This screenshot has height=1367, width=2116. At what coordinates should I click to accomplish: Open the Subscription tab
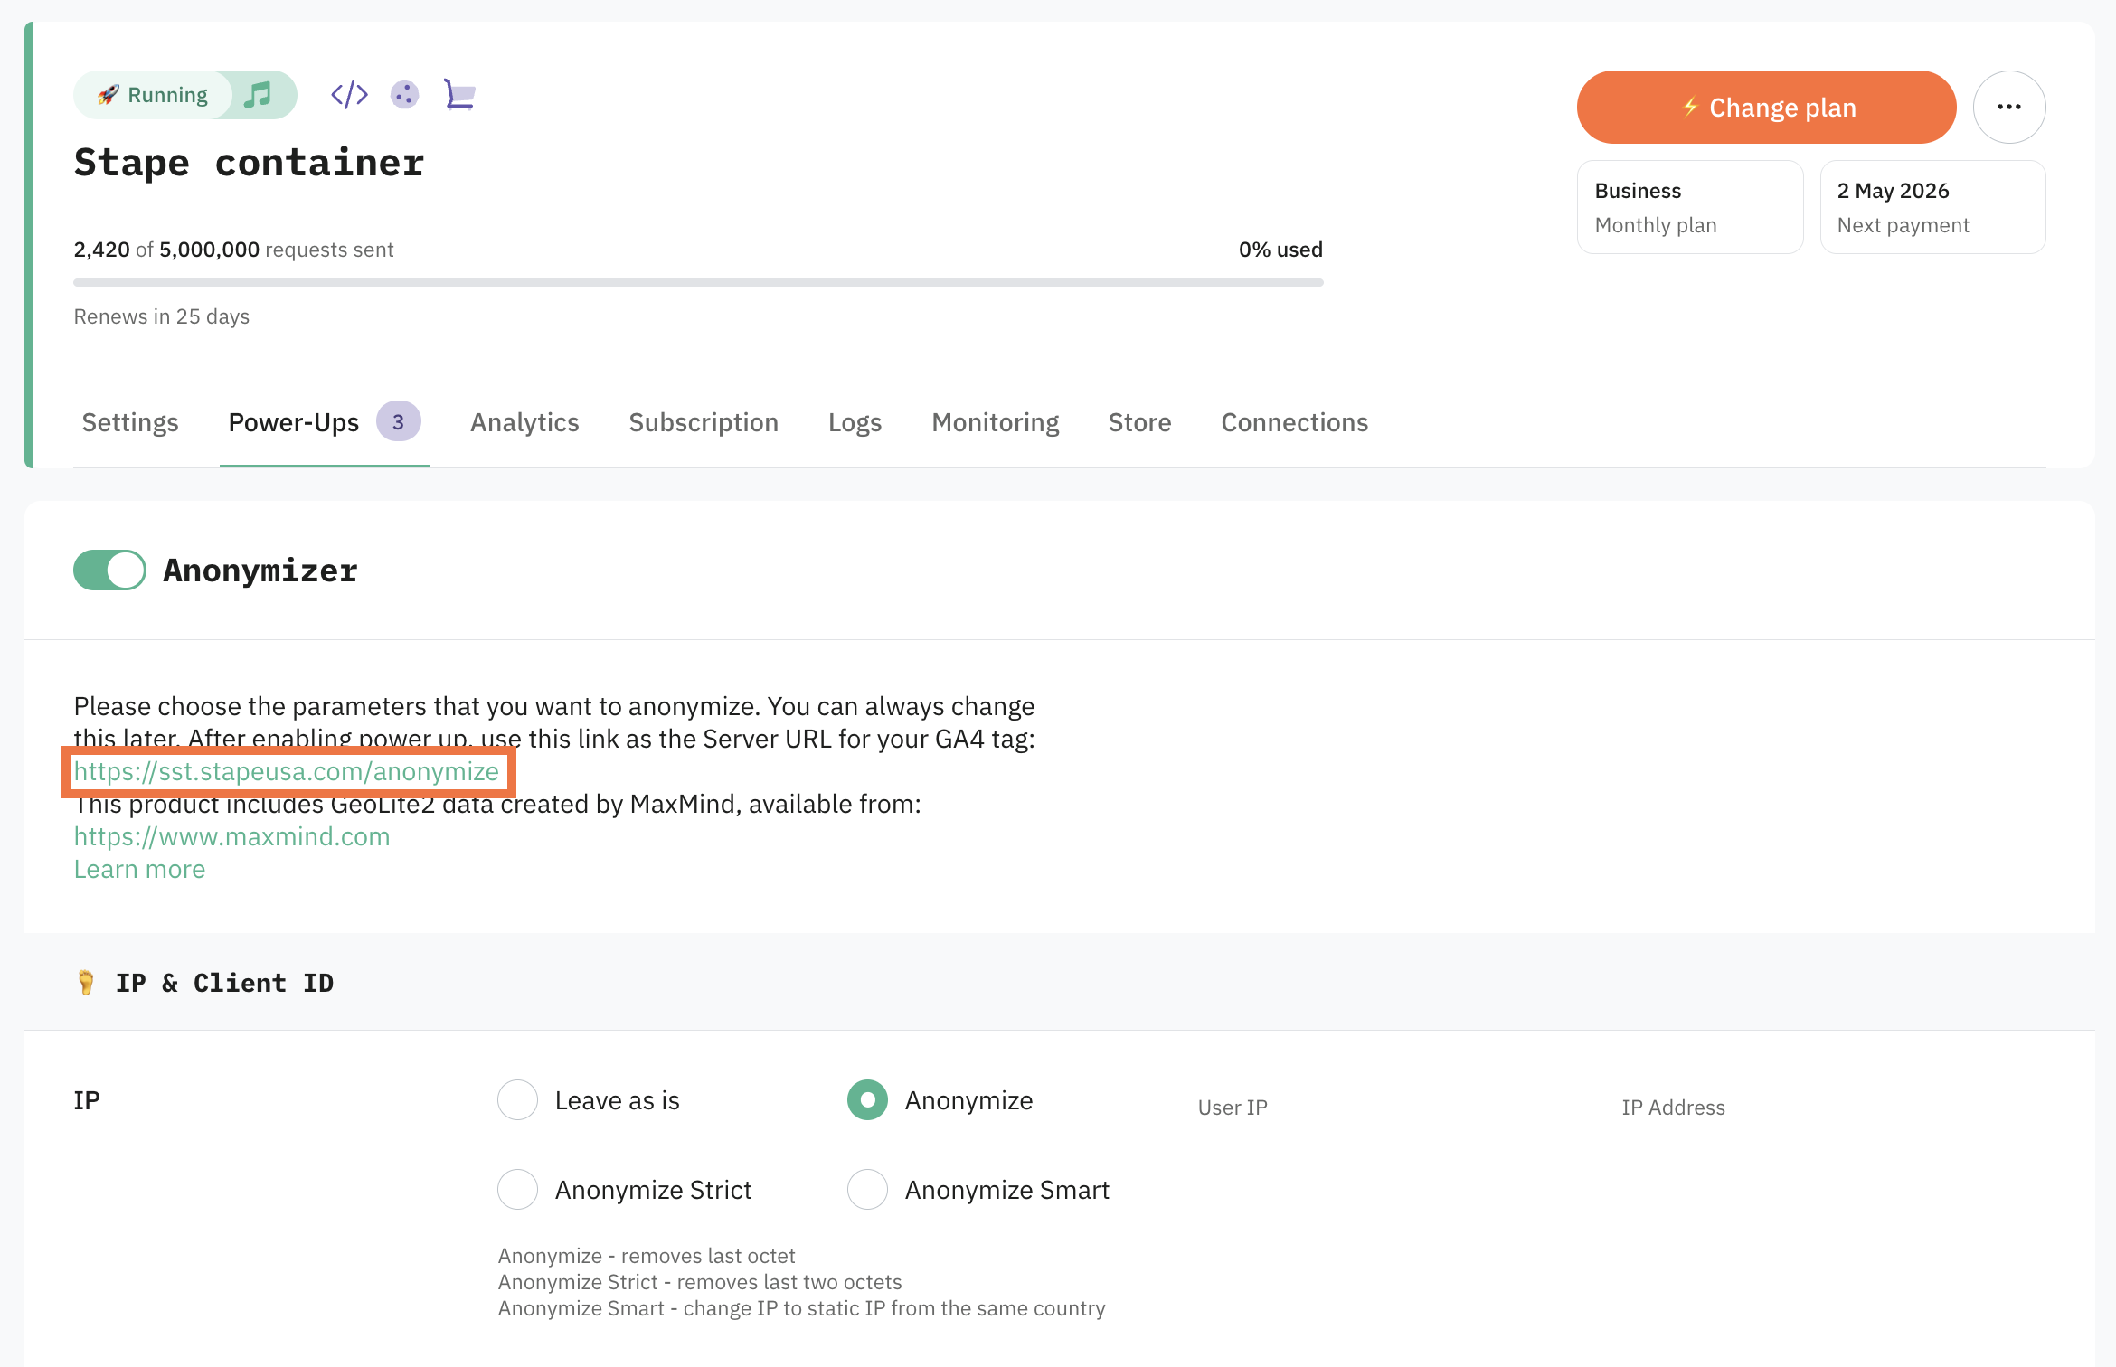point(704,422)
